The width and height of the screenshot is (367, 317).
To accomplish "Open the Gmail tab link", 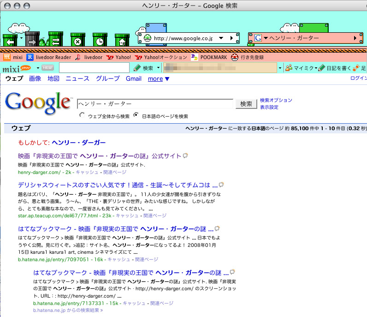I will 134,78.
